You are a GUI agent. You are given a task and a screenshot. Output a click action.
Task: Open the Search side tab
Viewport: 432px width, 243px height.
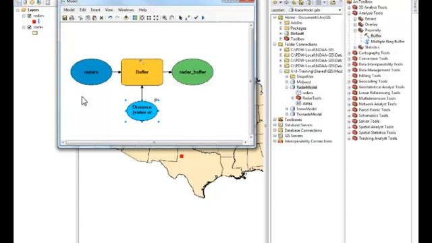click(416, 6)
